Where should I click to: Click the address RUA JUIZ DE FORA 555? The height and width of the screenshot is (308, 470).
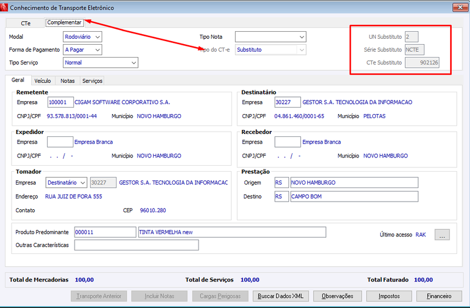(73, 196)
